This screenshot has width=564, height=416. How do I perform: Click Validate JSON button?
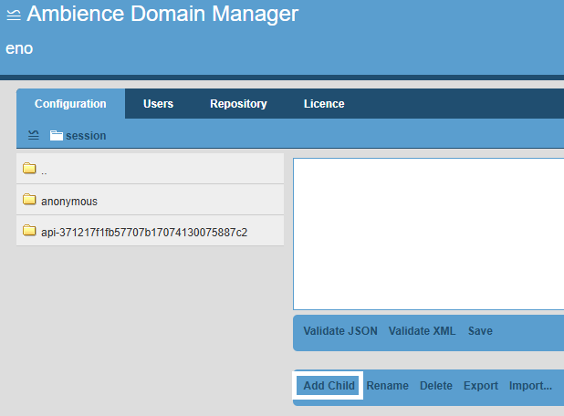click(340, 331)
